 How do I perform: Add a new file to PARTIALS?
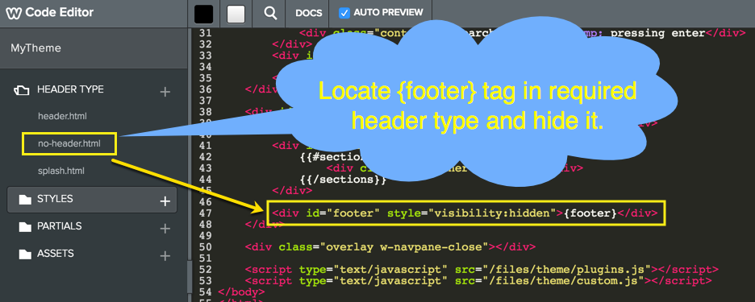point(165,229)
